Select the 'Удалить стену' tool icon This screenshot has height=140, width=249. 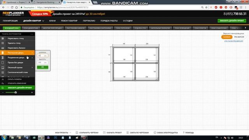tap(3, 43)
